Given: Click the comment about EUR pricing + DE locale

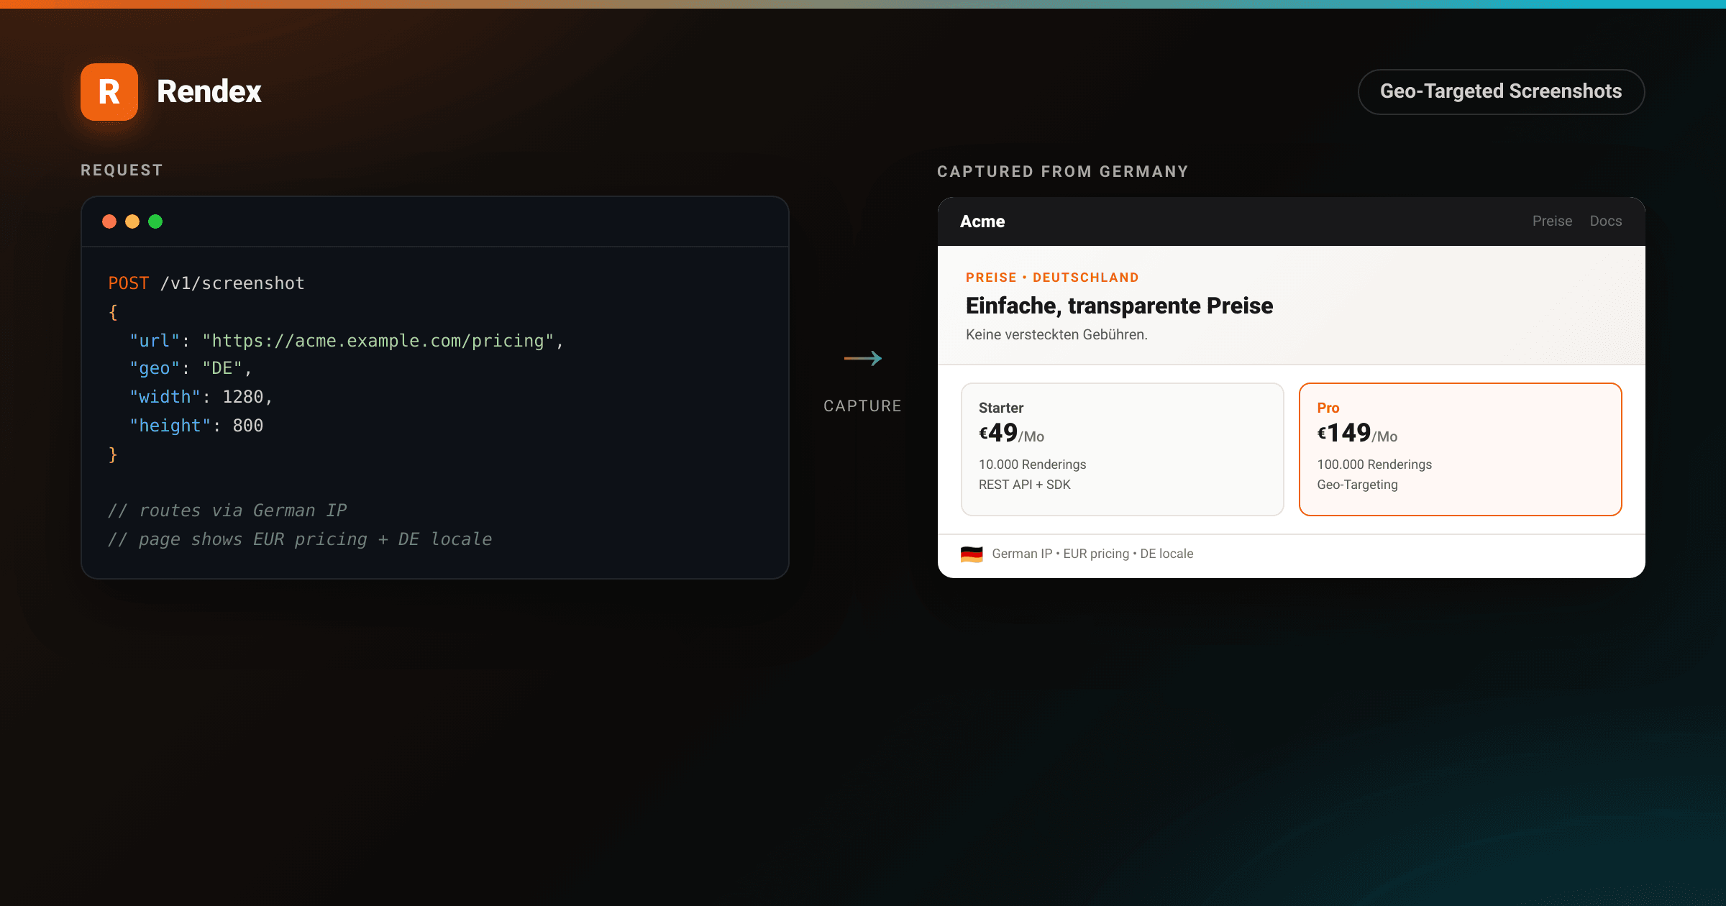Looking at the screenshot, I should click(300, 539).
